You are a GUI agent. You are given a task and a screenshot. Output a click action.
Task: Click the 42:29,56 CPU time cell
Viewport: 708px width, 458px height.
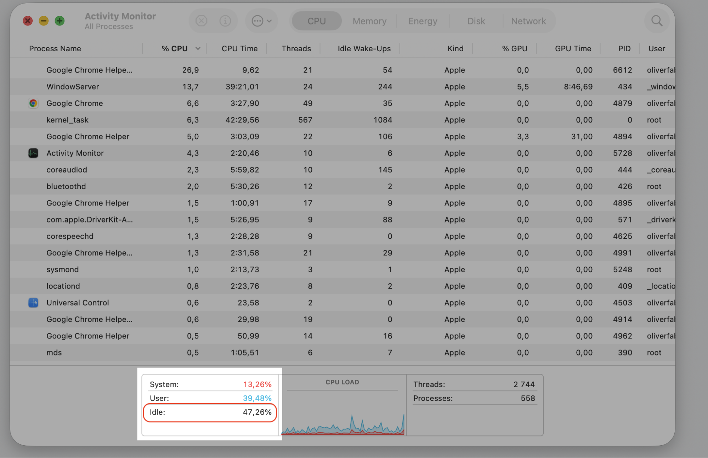[242, 120]
